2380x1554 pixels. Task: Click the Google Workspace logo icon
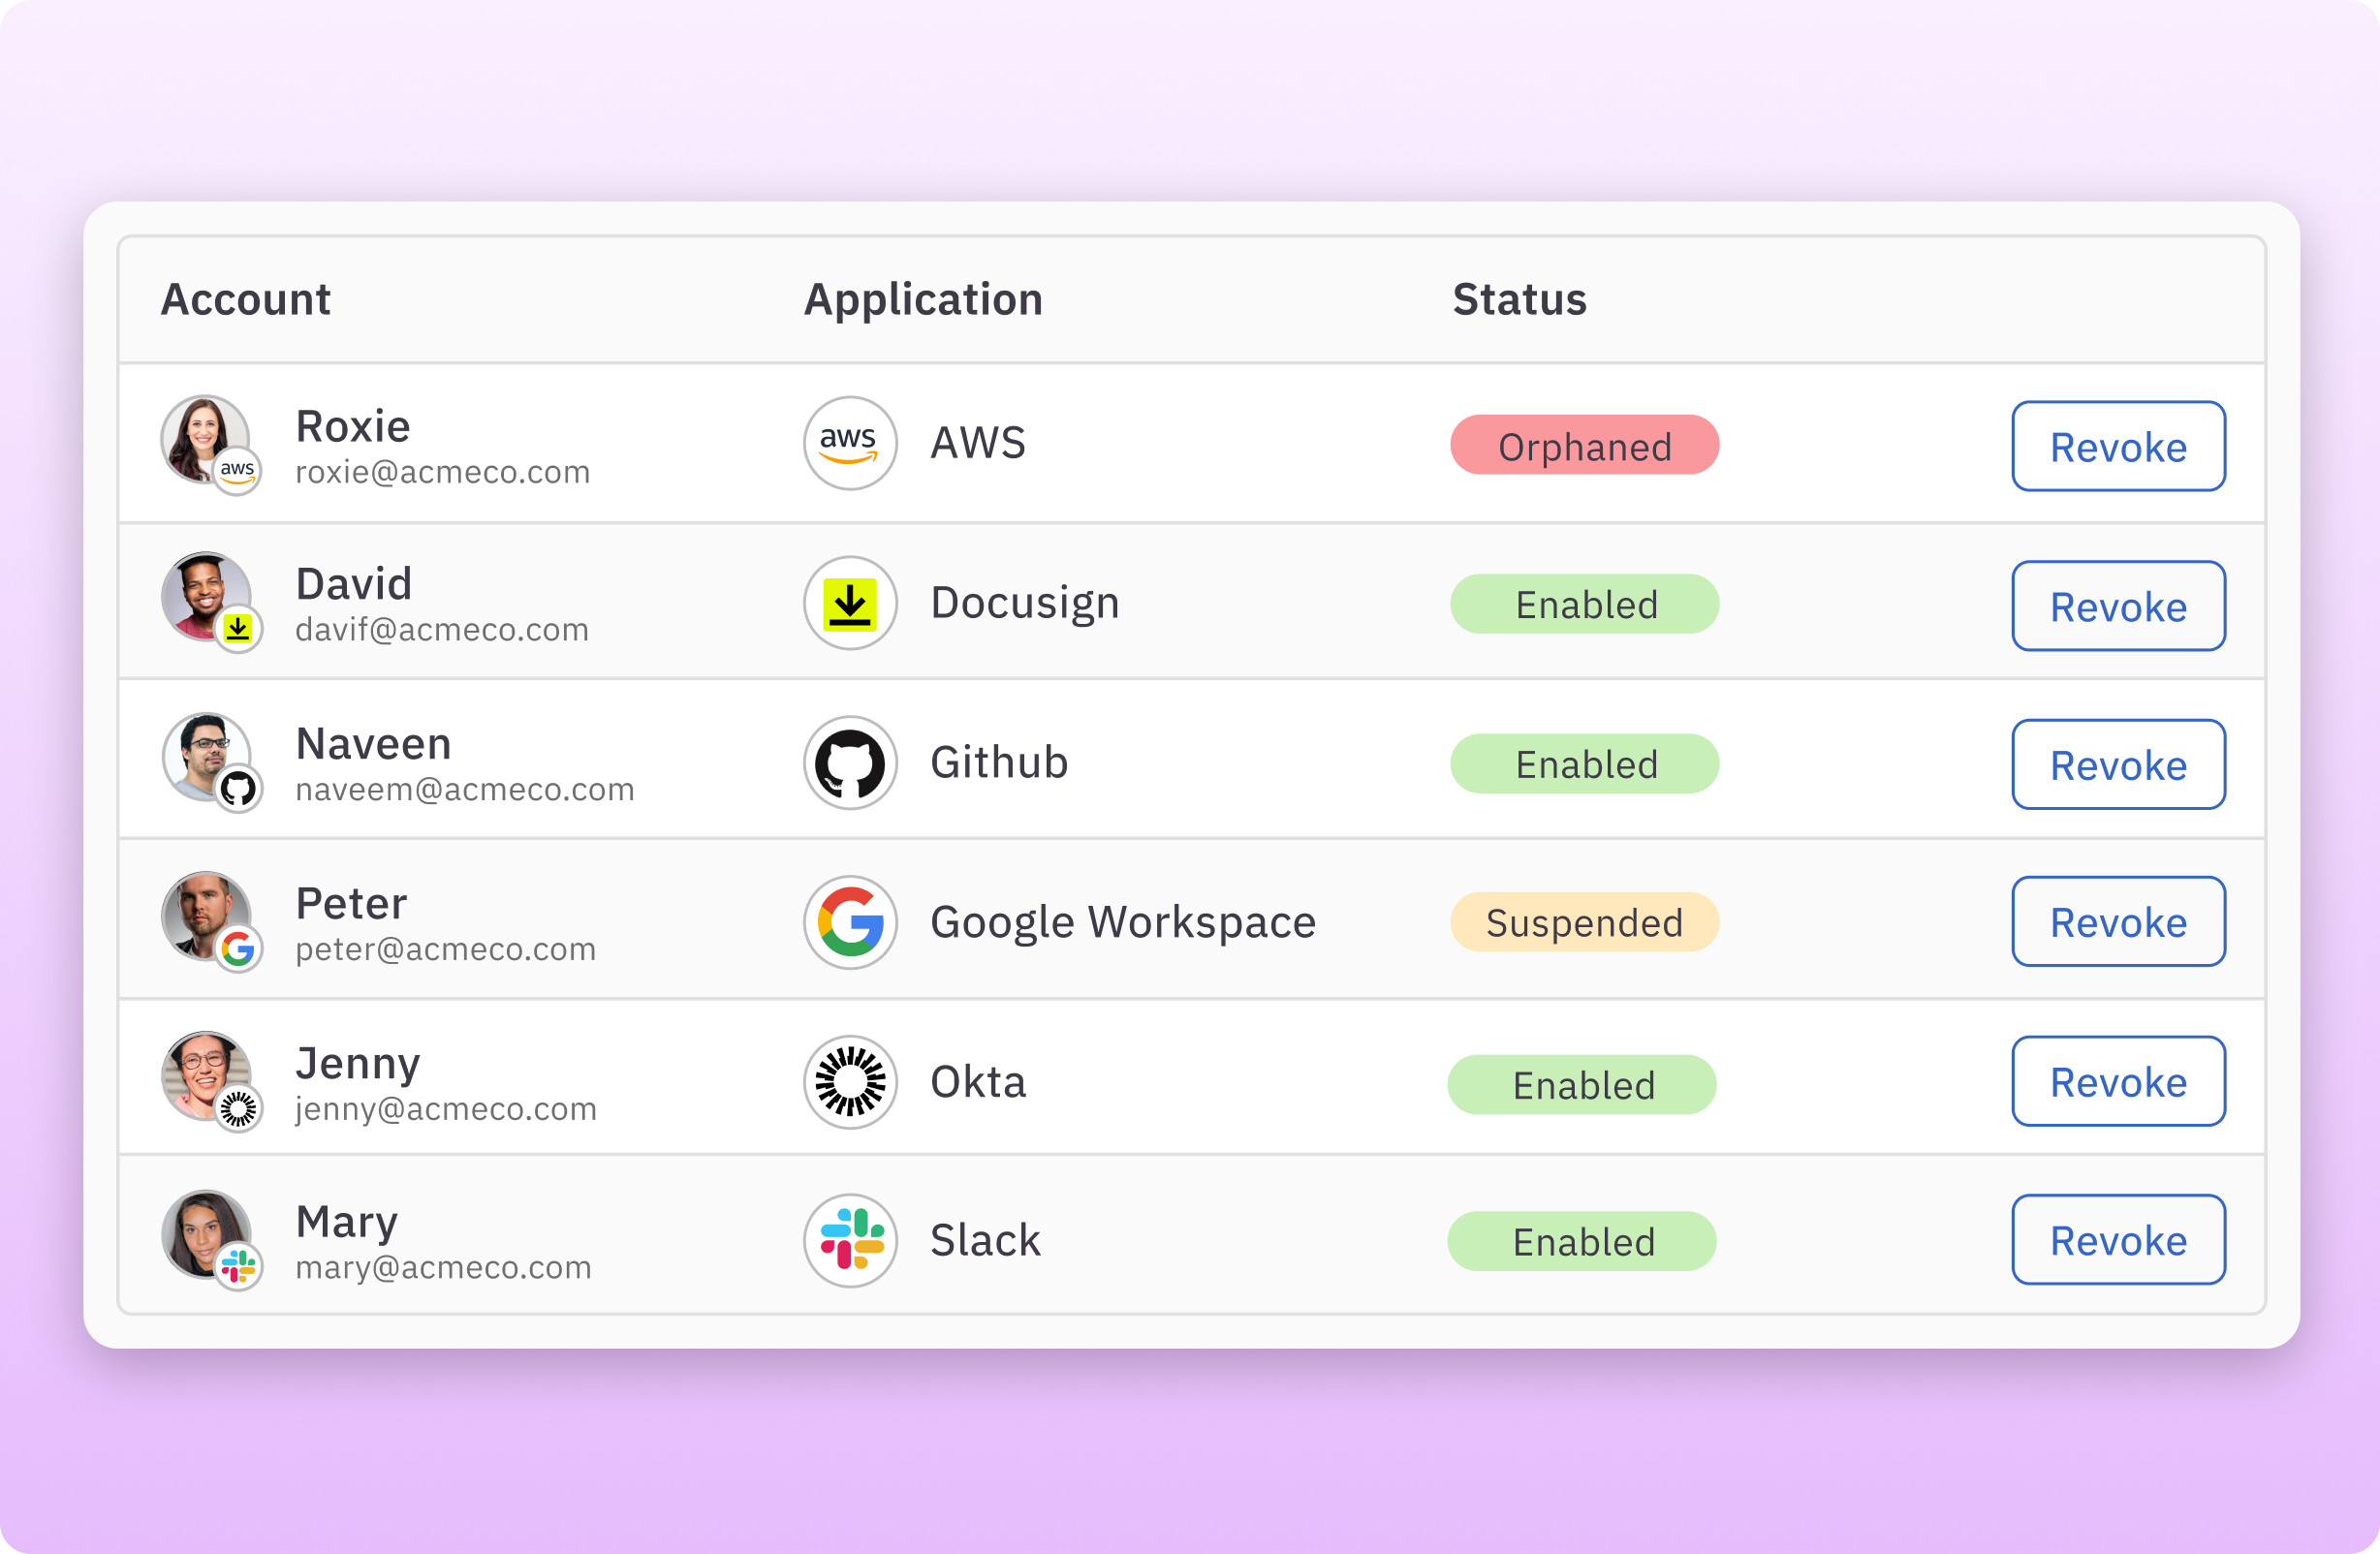(x=849, y=922)
